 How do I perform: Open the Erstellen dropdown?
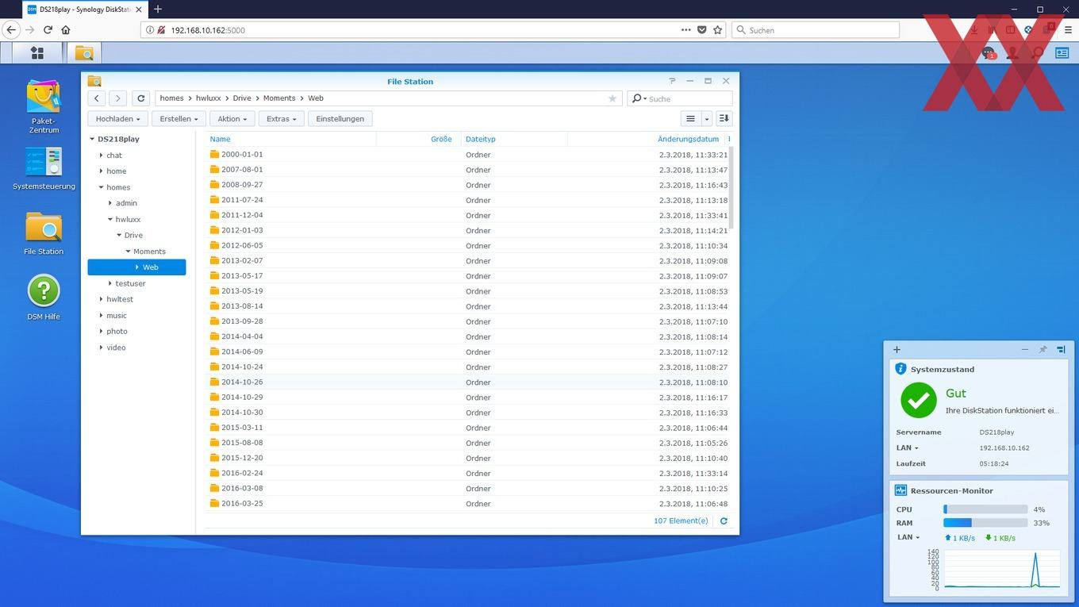pyautogui.click(x=179, y=119)
